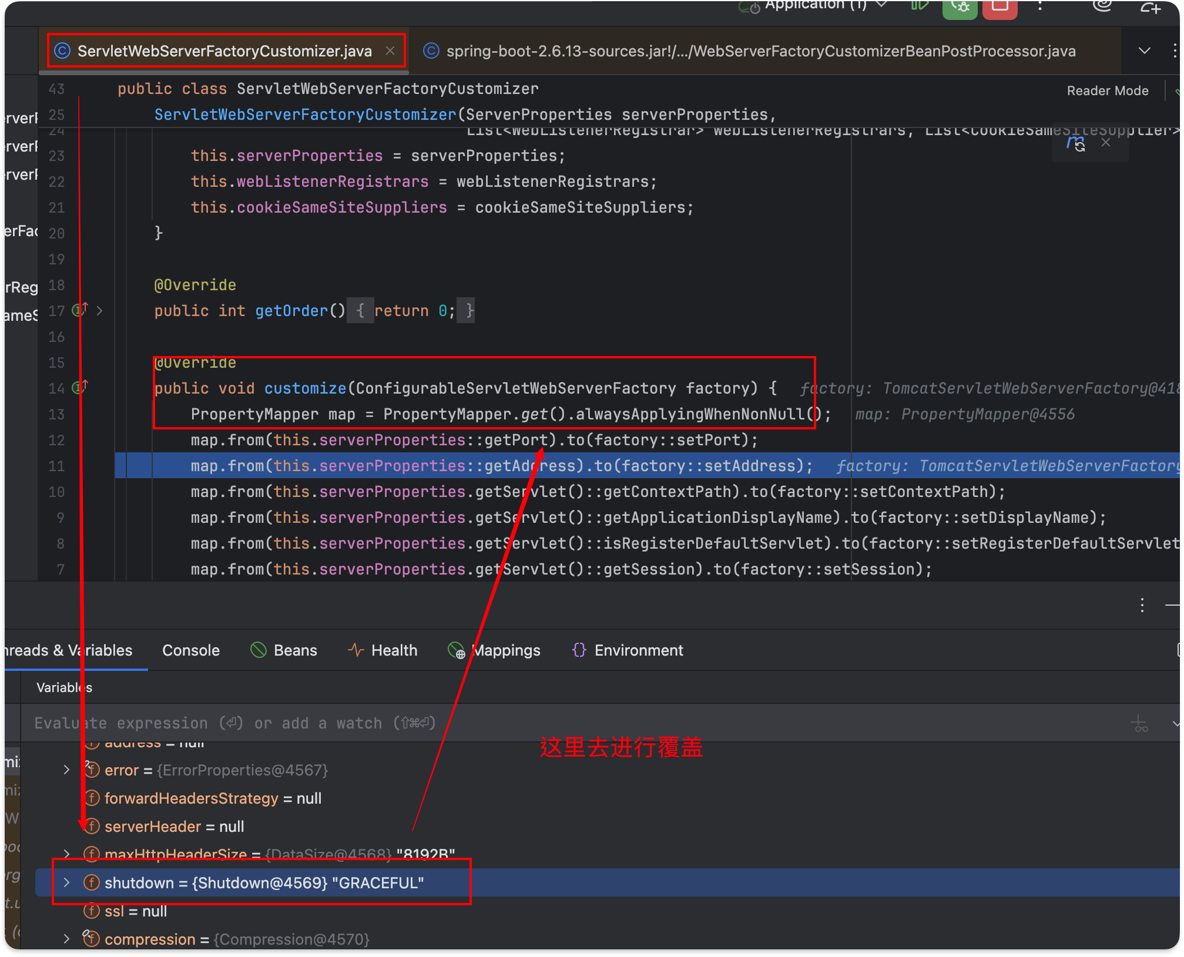This screenshot has width=1184, height=957.
Task: Expand the folded getOrder method chevron
Action: coord(99,311)
